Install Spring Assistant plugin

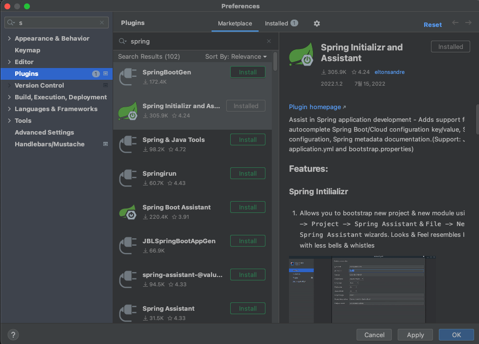(x=248, y=309)
